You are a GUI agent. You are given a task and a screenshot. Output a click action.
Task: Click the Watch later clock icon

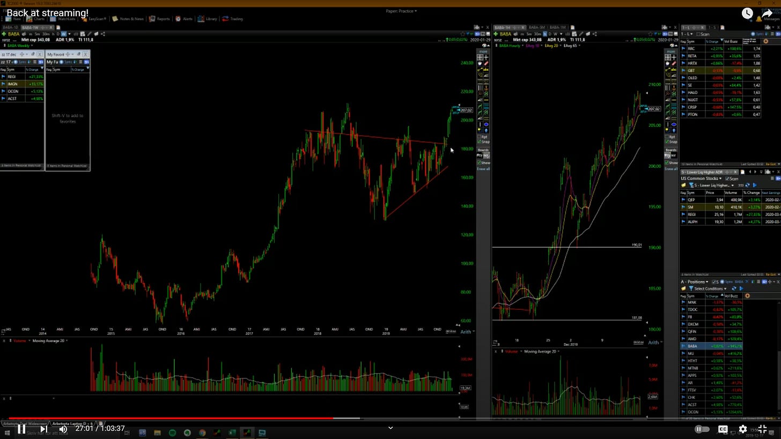[747, 13]
